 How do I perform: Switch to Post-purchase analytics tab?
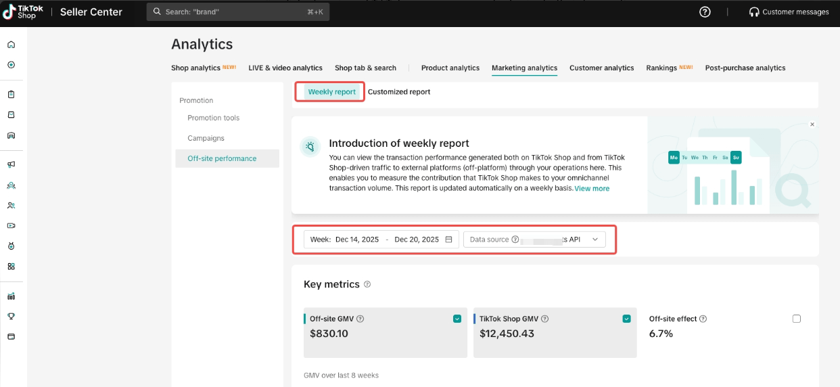click(x=745, y=68)
